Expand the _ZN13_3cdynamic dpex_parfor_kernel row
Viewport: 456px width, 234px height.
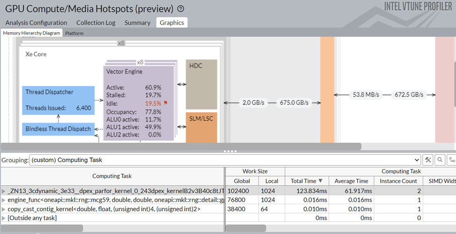click(x=4, y=191)
